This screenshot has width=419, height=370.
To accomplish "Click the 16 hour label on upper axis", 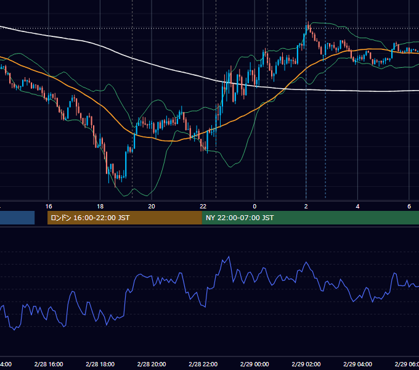I will click(49, 207).
